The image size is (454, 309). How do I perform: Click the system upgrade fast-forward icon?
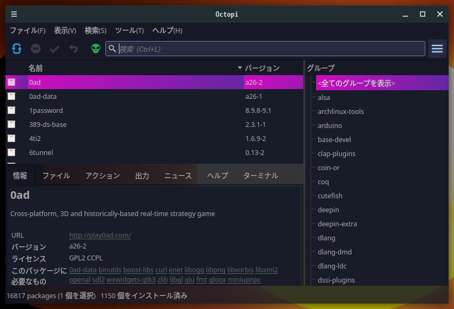(36, 49)
